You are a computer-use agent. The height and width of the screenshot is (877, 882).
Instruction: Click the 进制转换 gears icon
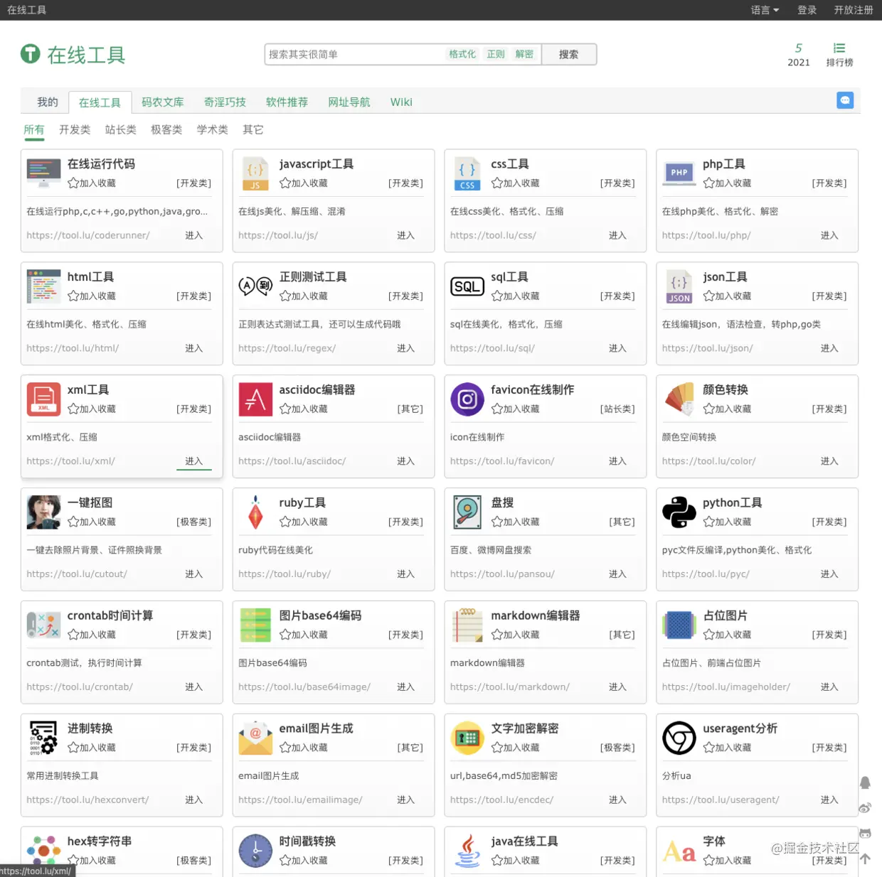point(43,738)
